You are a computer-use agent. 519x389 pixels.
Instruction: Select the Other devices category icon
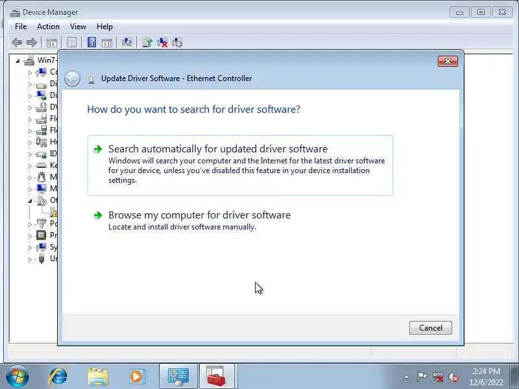(x=42, y=200)
